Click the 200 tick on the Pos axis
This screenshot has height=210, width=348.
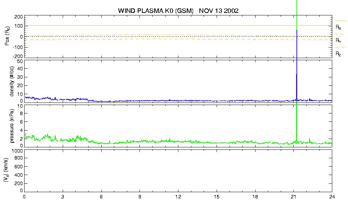pos(19,17)
